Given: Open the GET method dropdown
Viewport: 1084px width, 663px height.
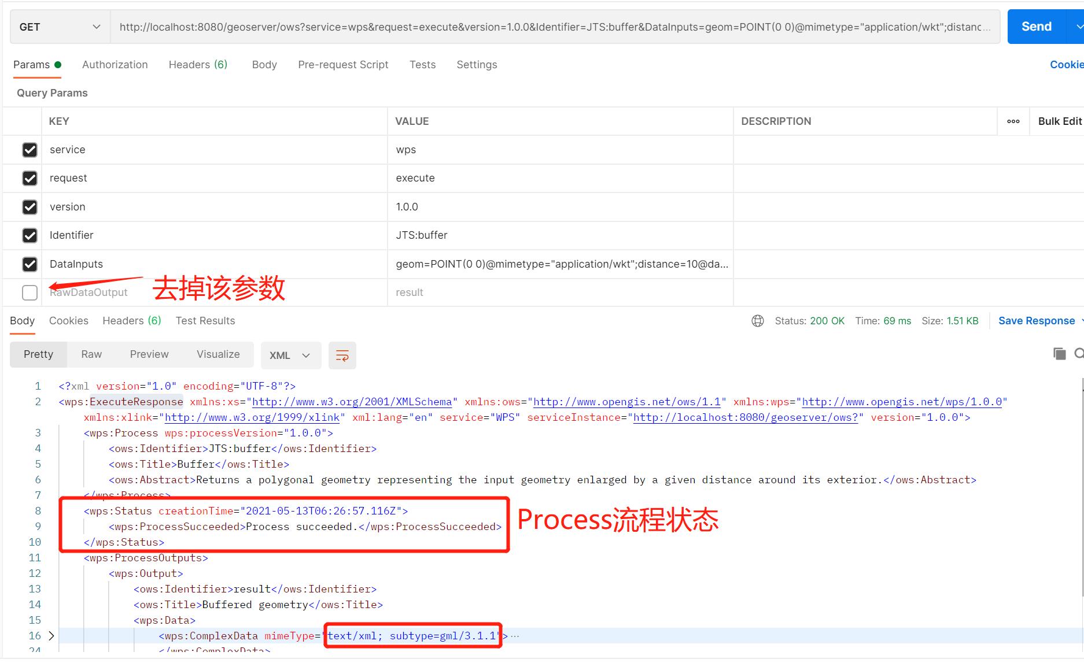Looking at the screenshot, I should [x=60, y=27].
